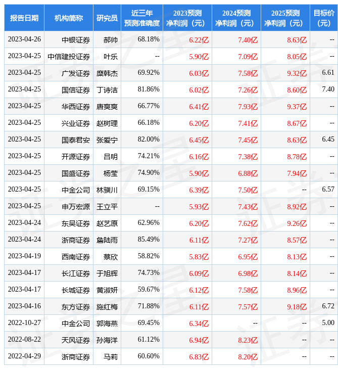Click the 报告日期 column header
The height and width of the screenshot is (369, 338).
(24, 18)
